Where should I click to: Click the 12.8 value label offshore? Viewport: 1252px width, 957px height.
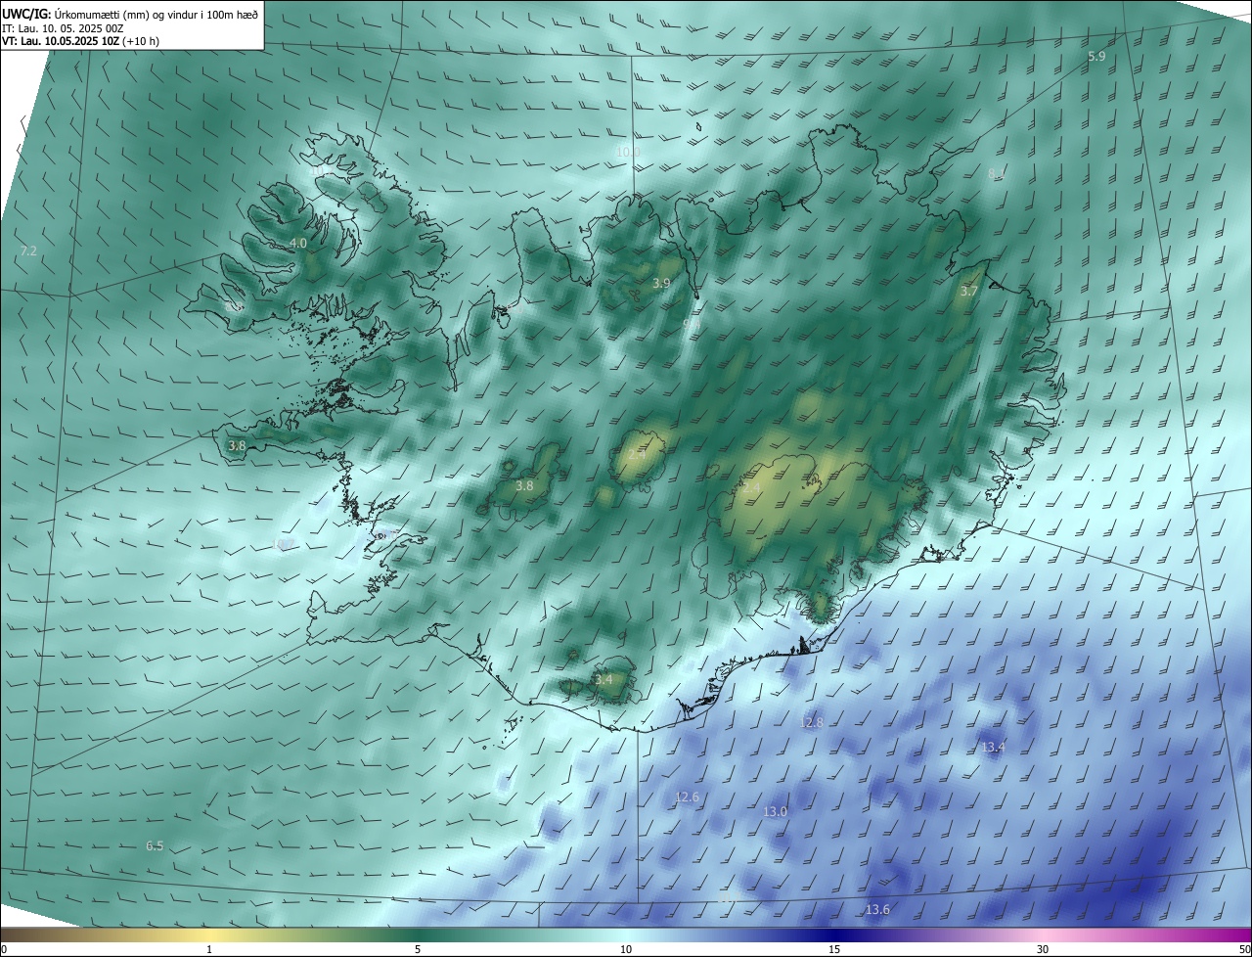pos(812,722)
